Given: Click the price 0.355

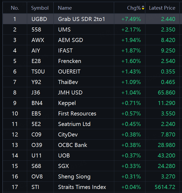Looking at the screenshot, I should click(x=168, y=72).
